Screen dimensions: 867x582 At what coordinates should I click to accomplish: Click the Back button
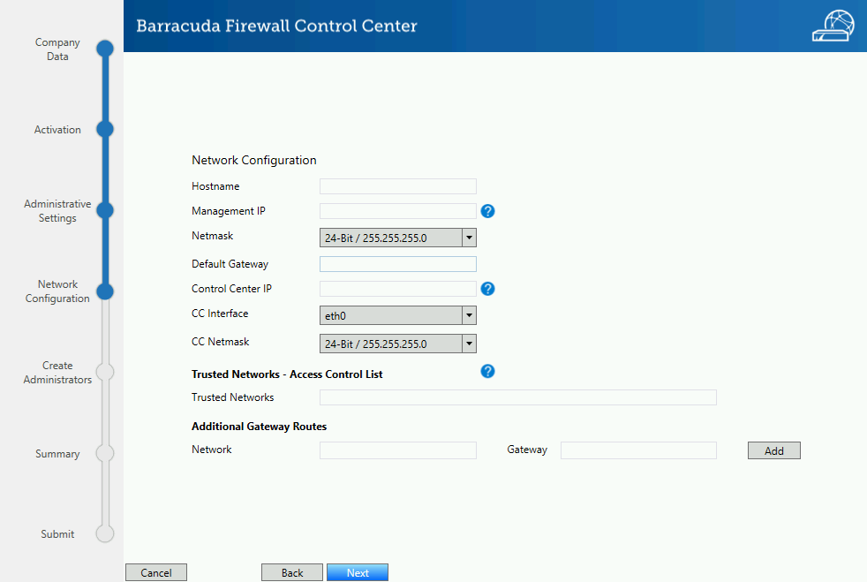tap(292, 572)
